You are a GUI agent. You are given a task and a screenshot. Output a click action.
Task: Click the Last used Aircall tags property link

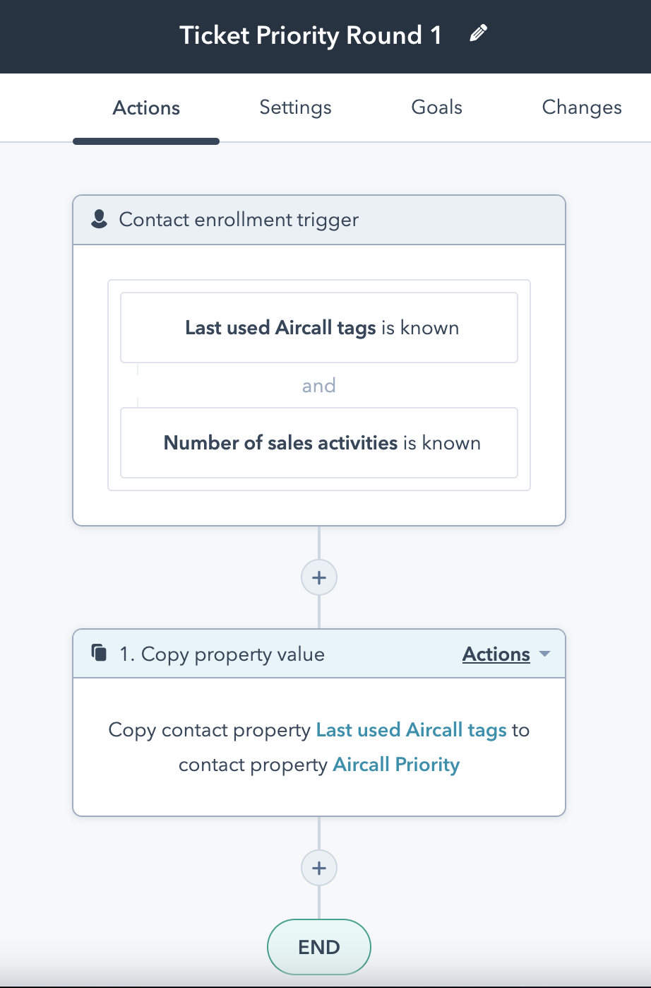pos(412,730)
